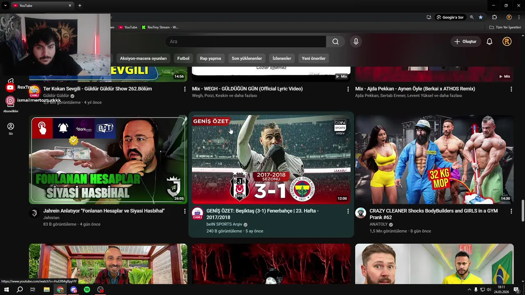The height and width of the screenshot is (295, 525).
Task: Open File Explorer from taskbar
Action: pos(47,290)
